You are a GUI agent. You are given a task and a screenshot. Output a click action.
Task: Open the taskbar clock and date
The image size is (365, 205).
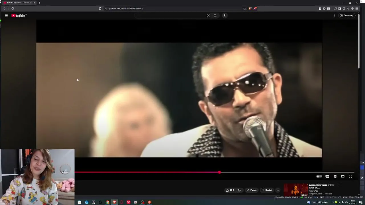(x=353, y=202)
